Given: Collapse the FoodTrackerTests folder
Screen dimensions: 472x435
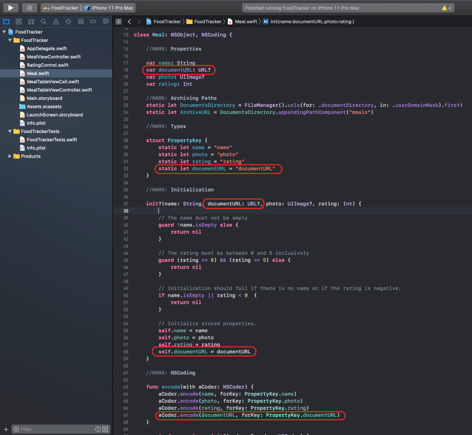Looking at the screenshot, I should [10, 131].
